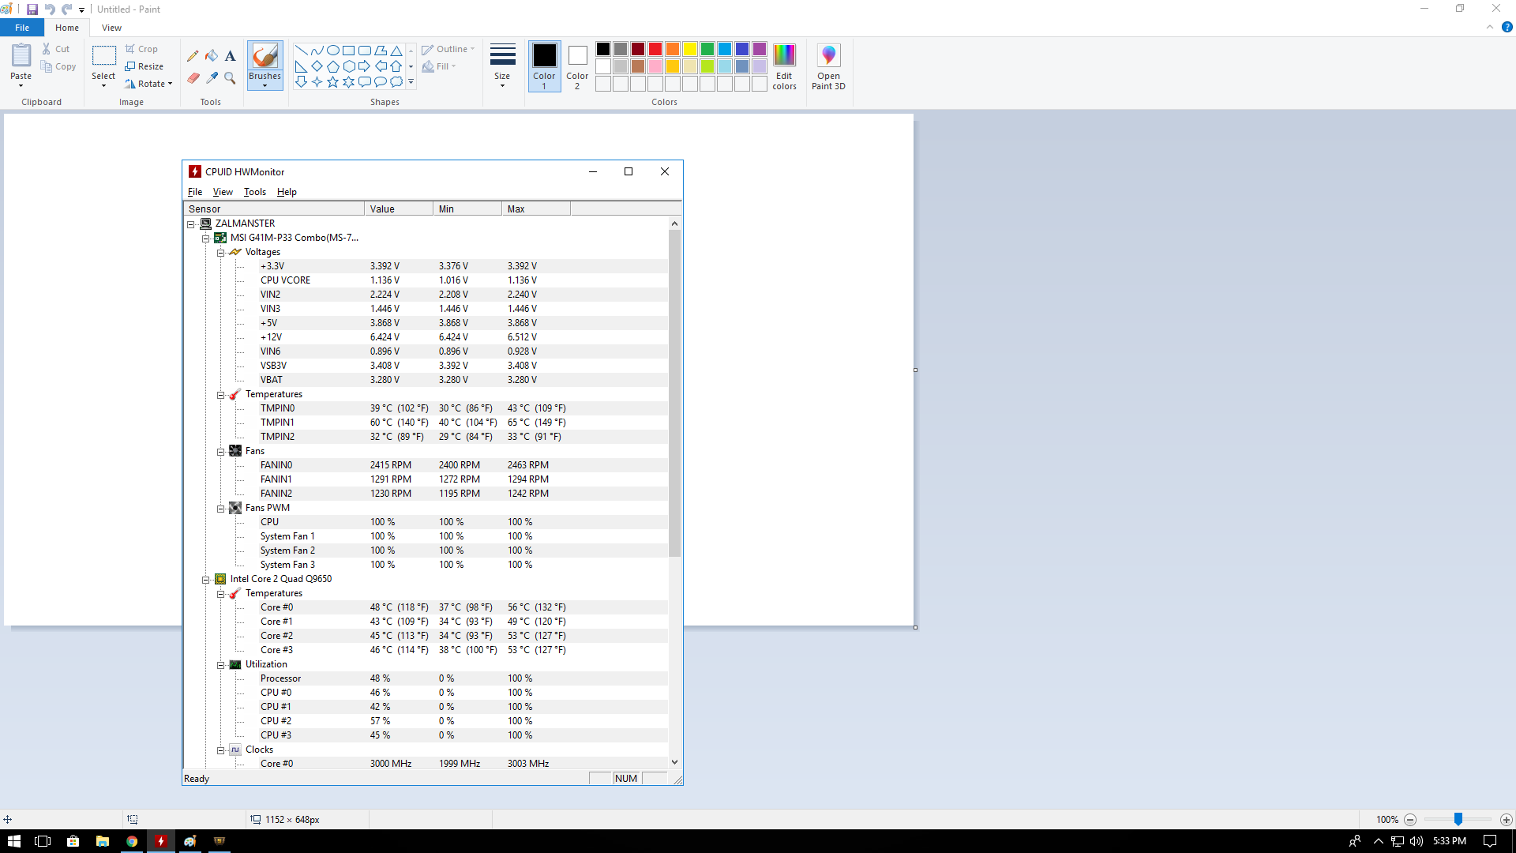Switch to the Paint View tab
The width and height of the screenshot is (1516, 853).
(111, 28)
